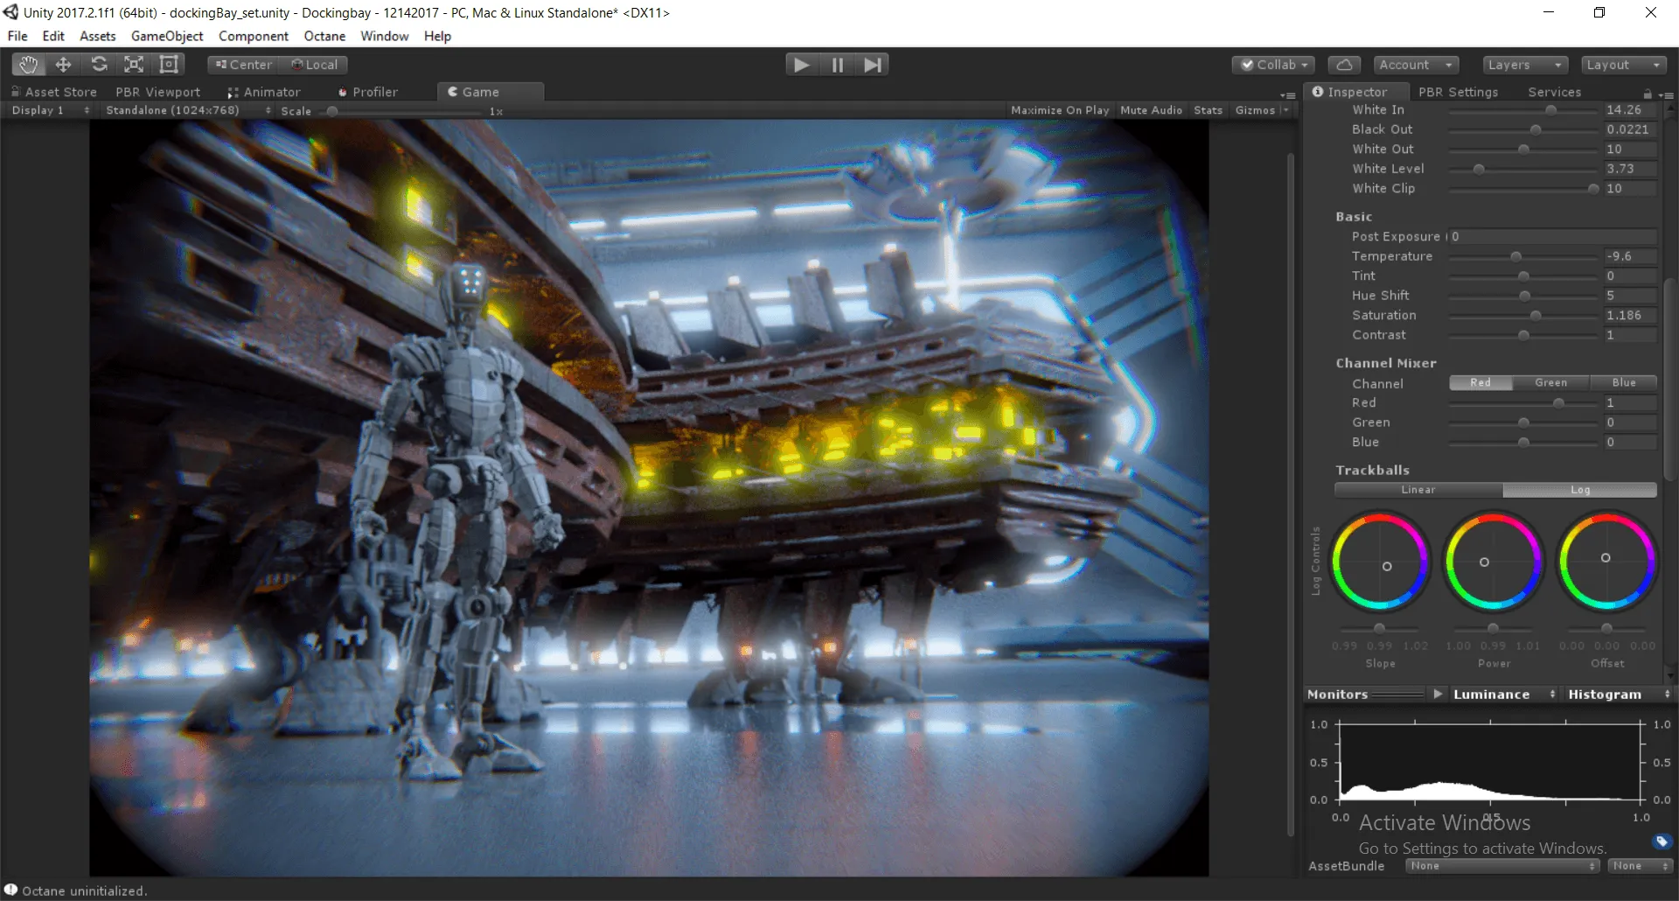Click the cloud services icon
This screenshot has height=901, width=1679.
coord(1344,64)
